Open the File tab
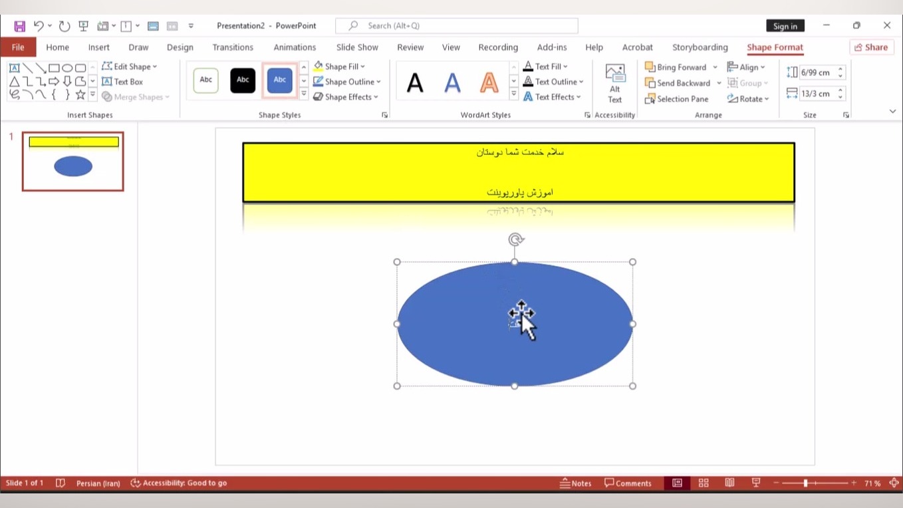Viewport: 903px width, 508px height. 18,47
